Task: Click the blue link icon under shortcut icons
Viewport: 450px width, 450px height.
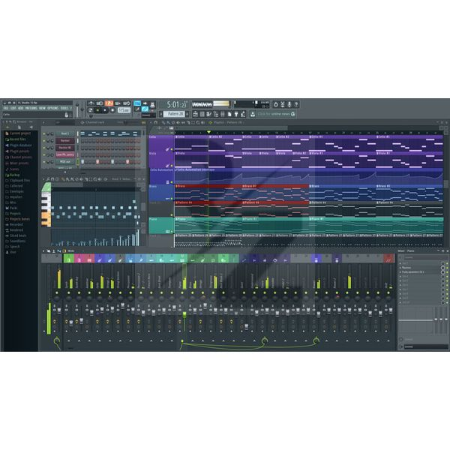Action: [x=145, y=109]
